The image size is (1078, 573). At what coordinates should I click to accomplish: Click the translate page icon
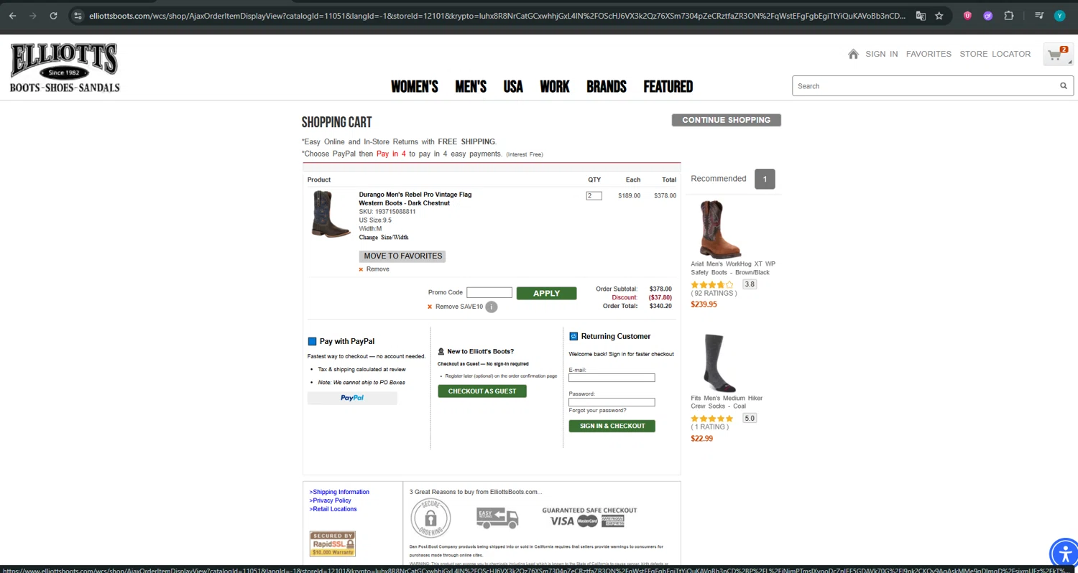(x=921, y=15)
